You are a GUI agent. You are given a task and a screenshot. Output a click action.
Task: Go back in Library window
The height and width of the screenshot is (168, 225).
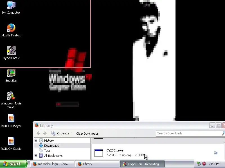(38, 133)
